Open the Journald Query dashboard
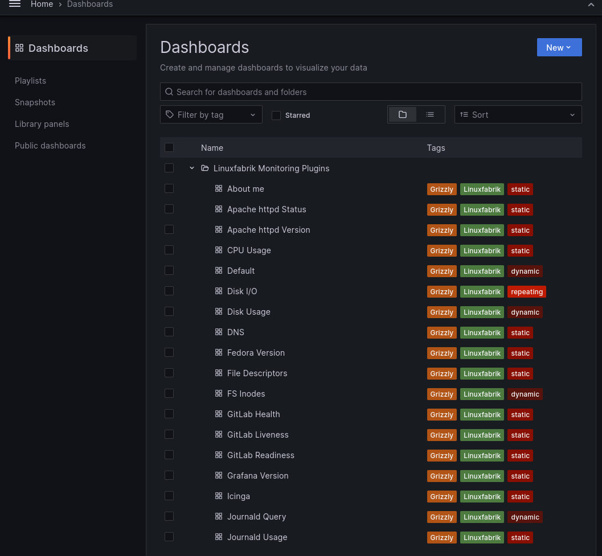 pyautogui.click(x=256, y=517)
